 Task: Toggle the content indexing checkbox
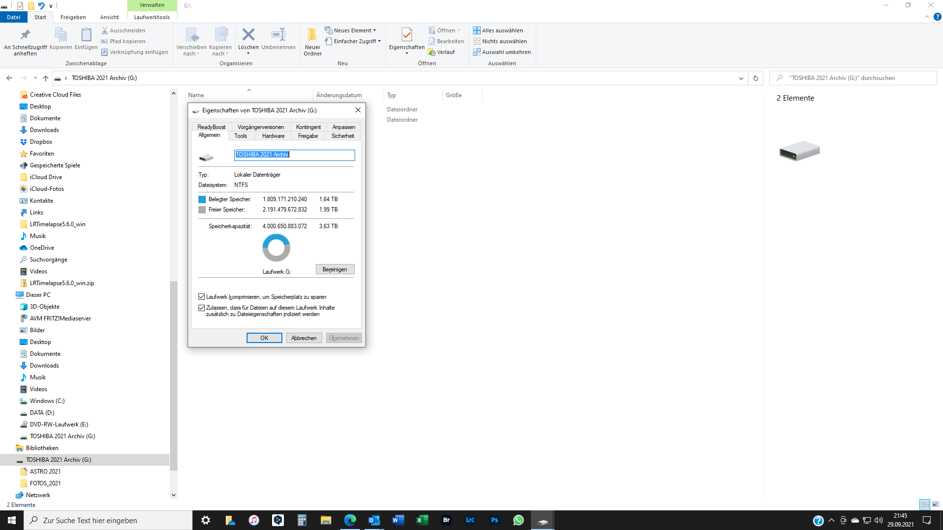(201, 308)
